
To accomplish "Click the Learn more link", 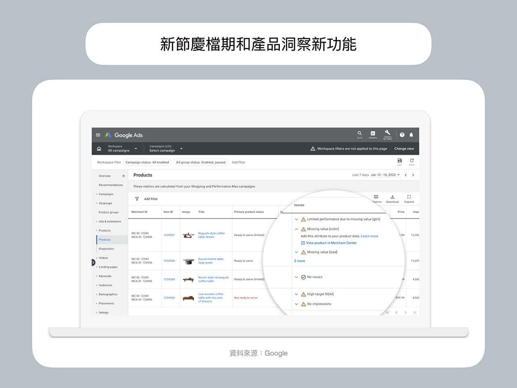I will point(370,236).
